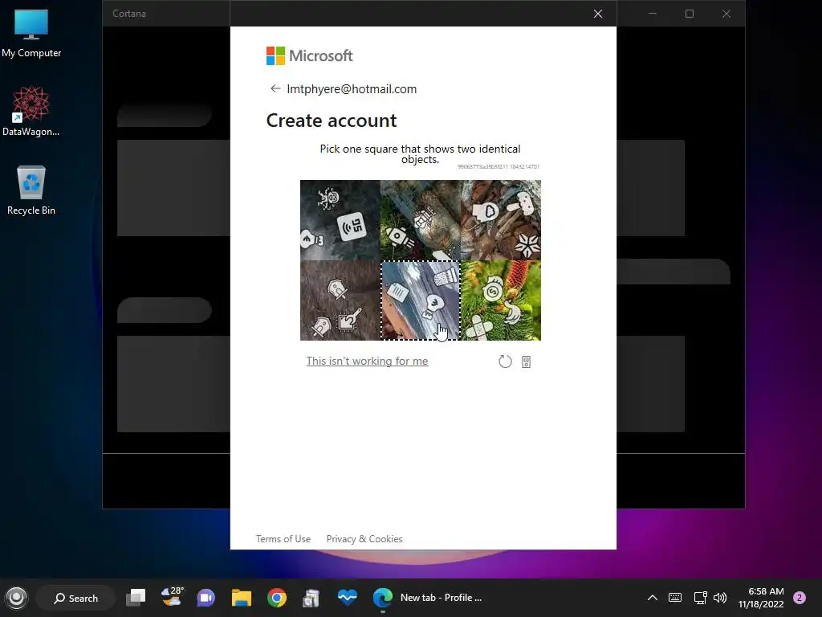The image size is (822, 617).
Task: Launch the Chat app from taskbar
Action: coord(206,598)
